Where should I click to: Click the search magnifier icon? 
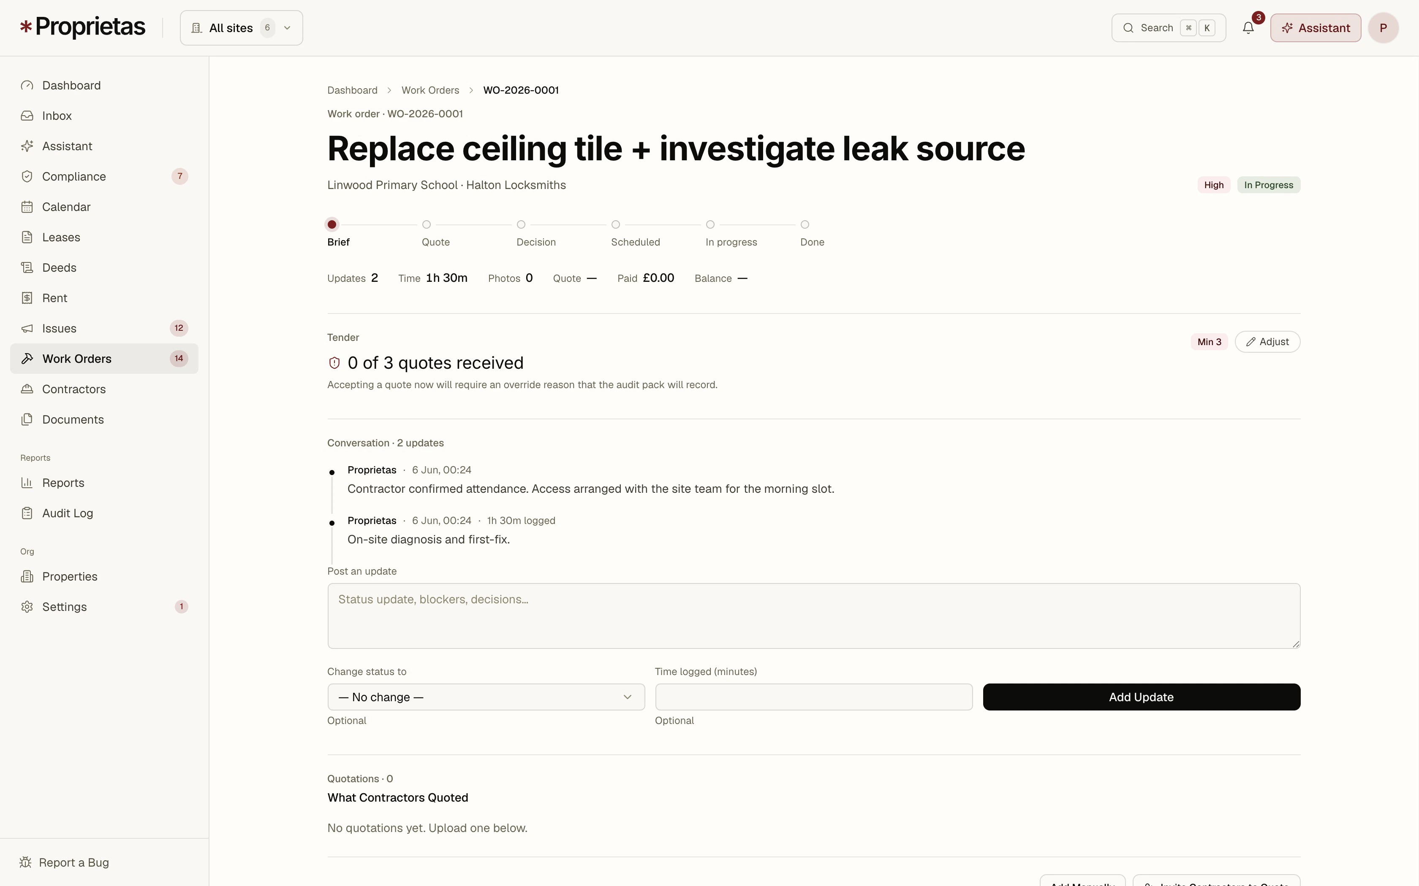pyautogui.click(x=1128, y=28)
